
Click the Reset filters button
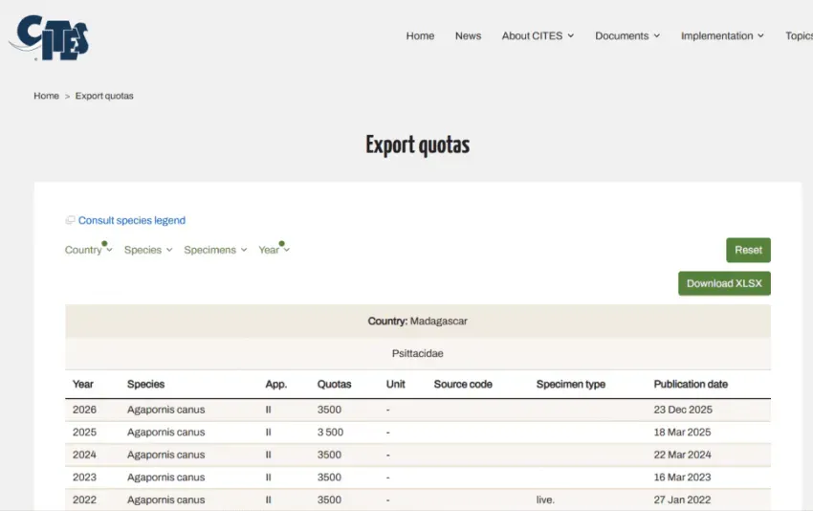(x=748, y=250)
